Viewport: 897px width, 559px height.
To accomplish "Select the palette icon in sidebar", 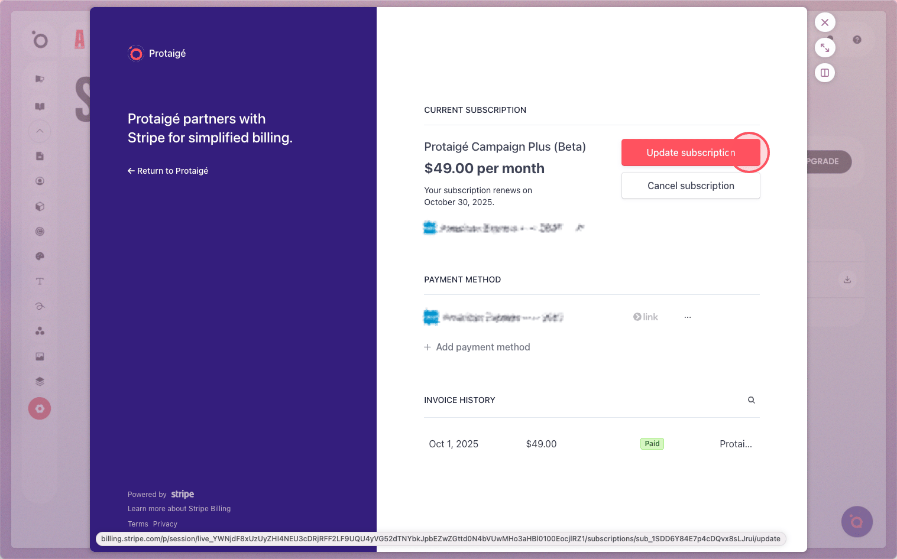I will [40, 256].
